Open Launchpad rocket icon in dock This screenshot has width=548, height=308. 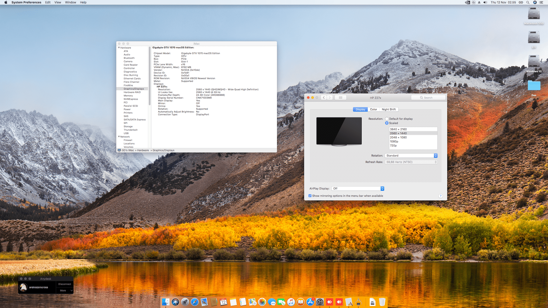pyautogui.click(x=185, y=302)
